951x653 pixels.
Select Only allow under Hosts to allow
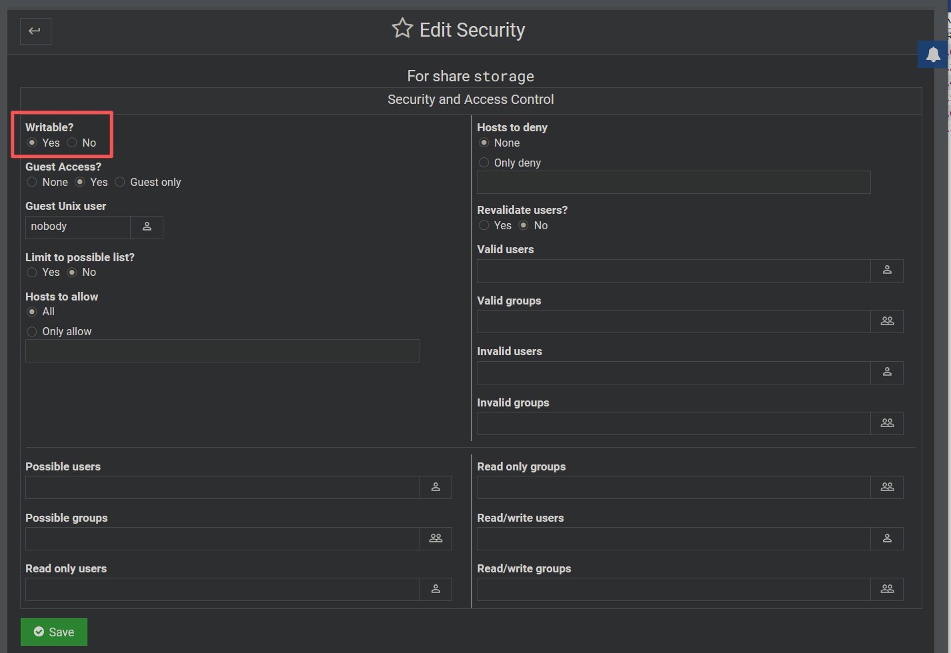click(32, 332)
